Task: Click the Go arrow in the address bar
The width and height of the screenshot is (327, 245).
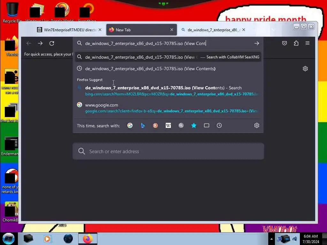Action: (x=257, y=43)
